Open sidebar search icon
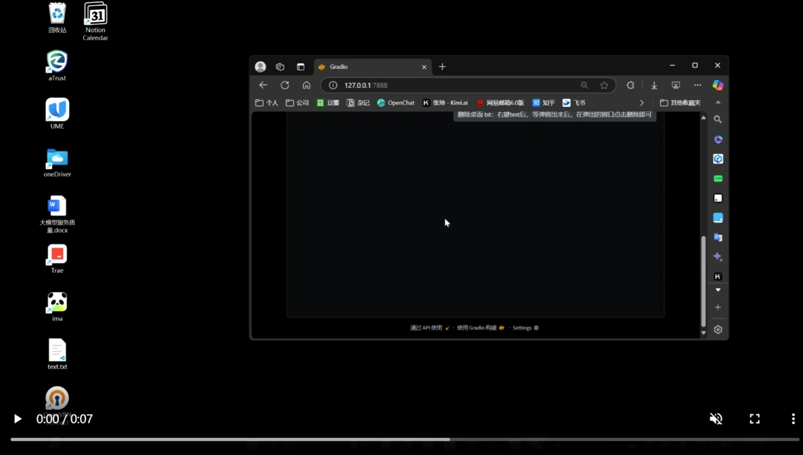The width and height of the screenshot is (803, 455). [718, 119]
